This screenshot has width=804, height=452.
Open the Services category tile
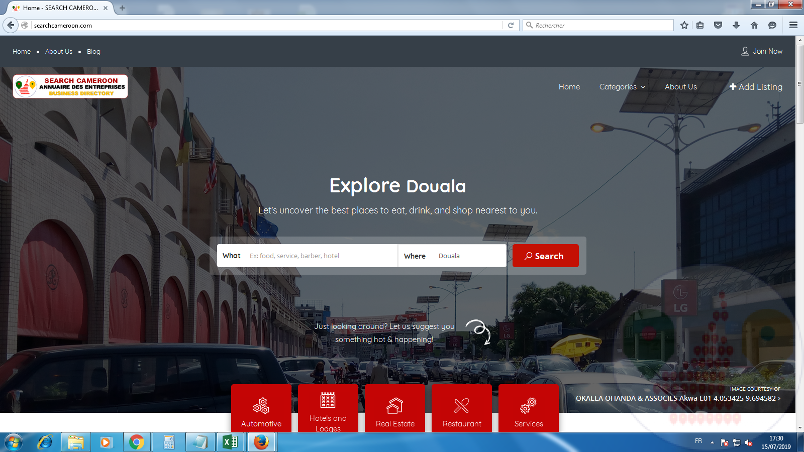[x=529, y=408]
